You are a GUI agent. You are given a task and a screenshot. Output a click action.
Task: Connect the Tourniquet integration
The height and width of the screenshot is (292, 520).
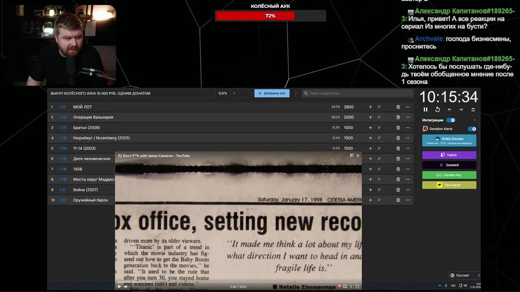coord(449,185)
